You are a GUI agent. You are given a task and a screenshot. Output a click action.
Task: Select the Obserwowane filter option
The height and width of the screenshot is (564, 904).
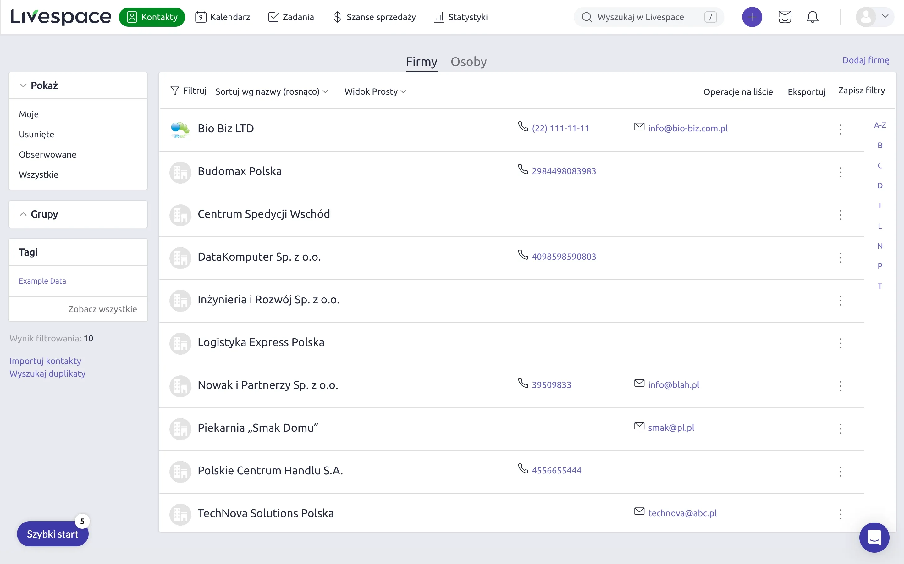(x=48, y=154)
